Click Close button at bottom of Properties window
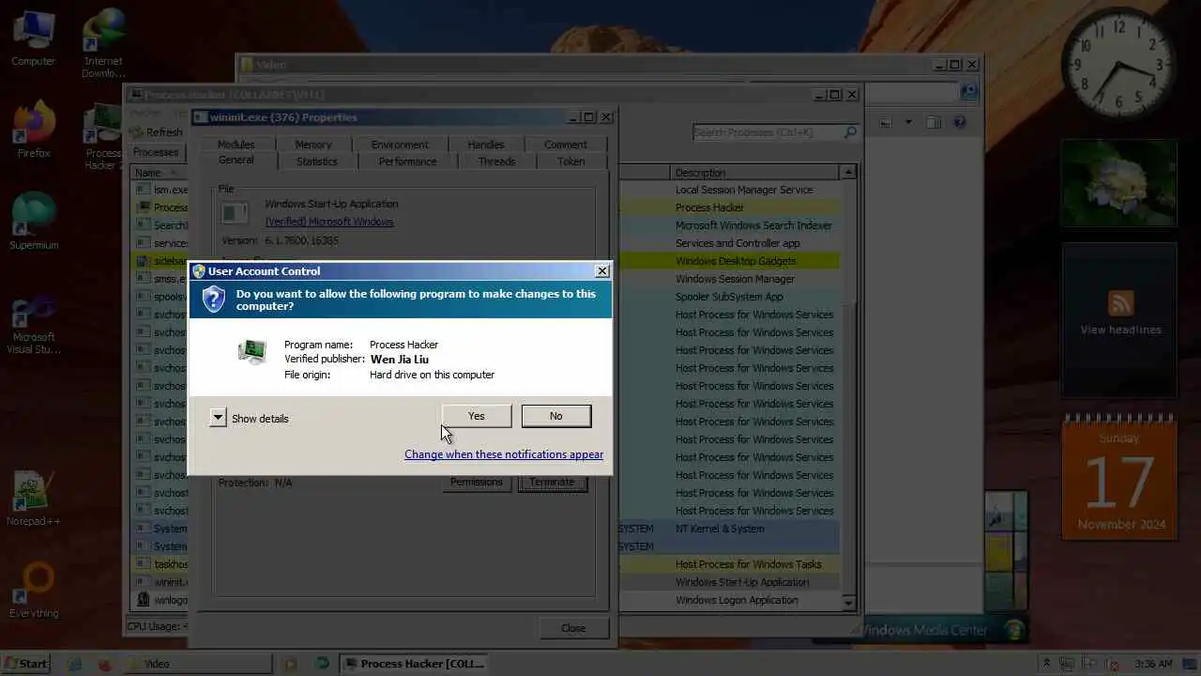Viewport: 1201px width, 676px height. (x=573, y=628)
